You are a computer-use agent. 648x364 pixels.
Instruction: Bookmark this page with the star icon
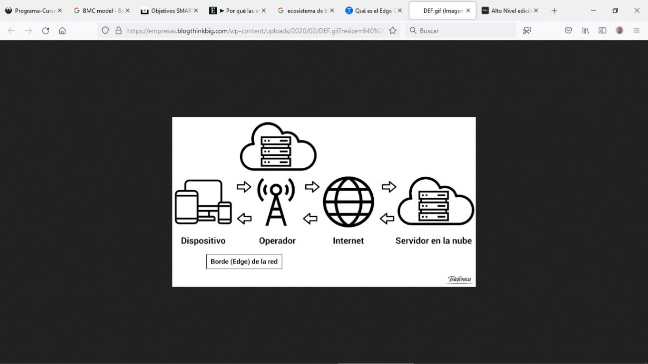click(393, 31)
